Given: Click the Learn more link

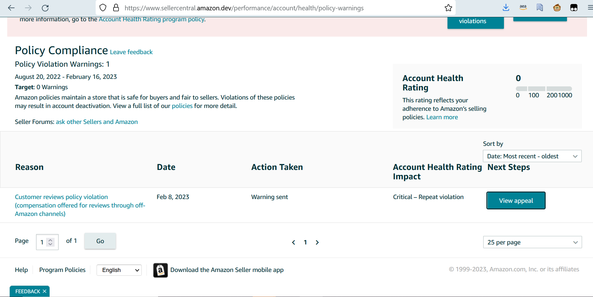Looking at the screenshot, I should click(442, 117).
